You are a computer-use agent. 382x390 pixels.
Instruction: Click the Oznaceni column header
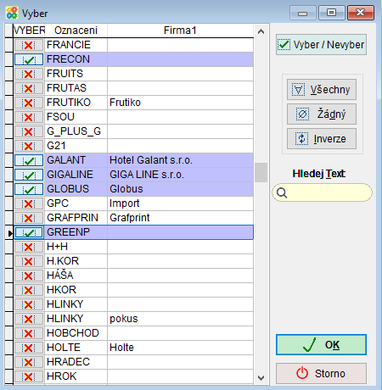coord(76,31)
